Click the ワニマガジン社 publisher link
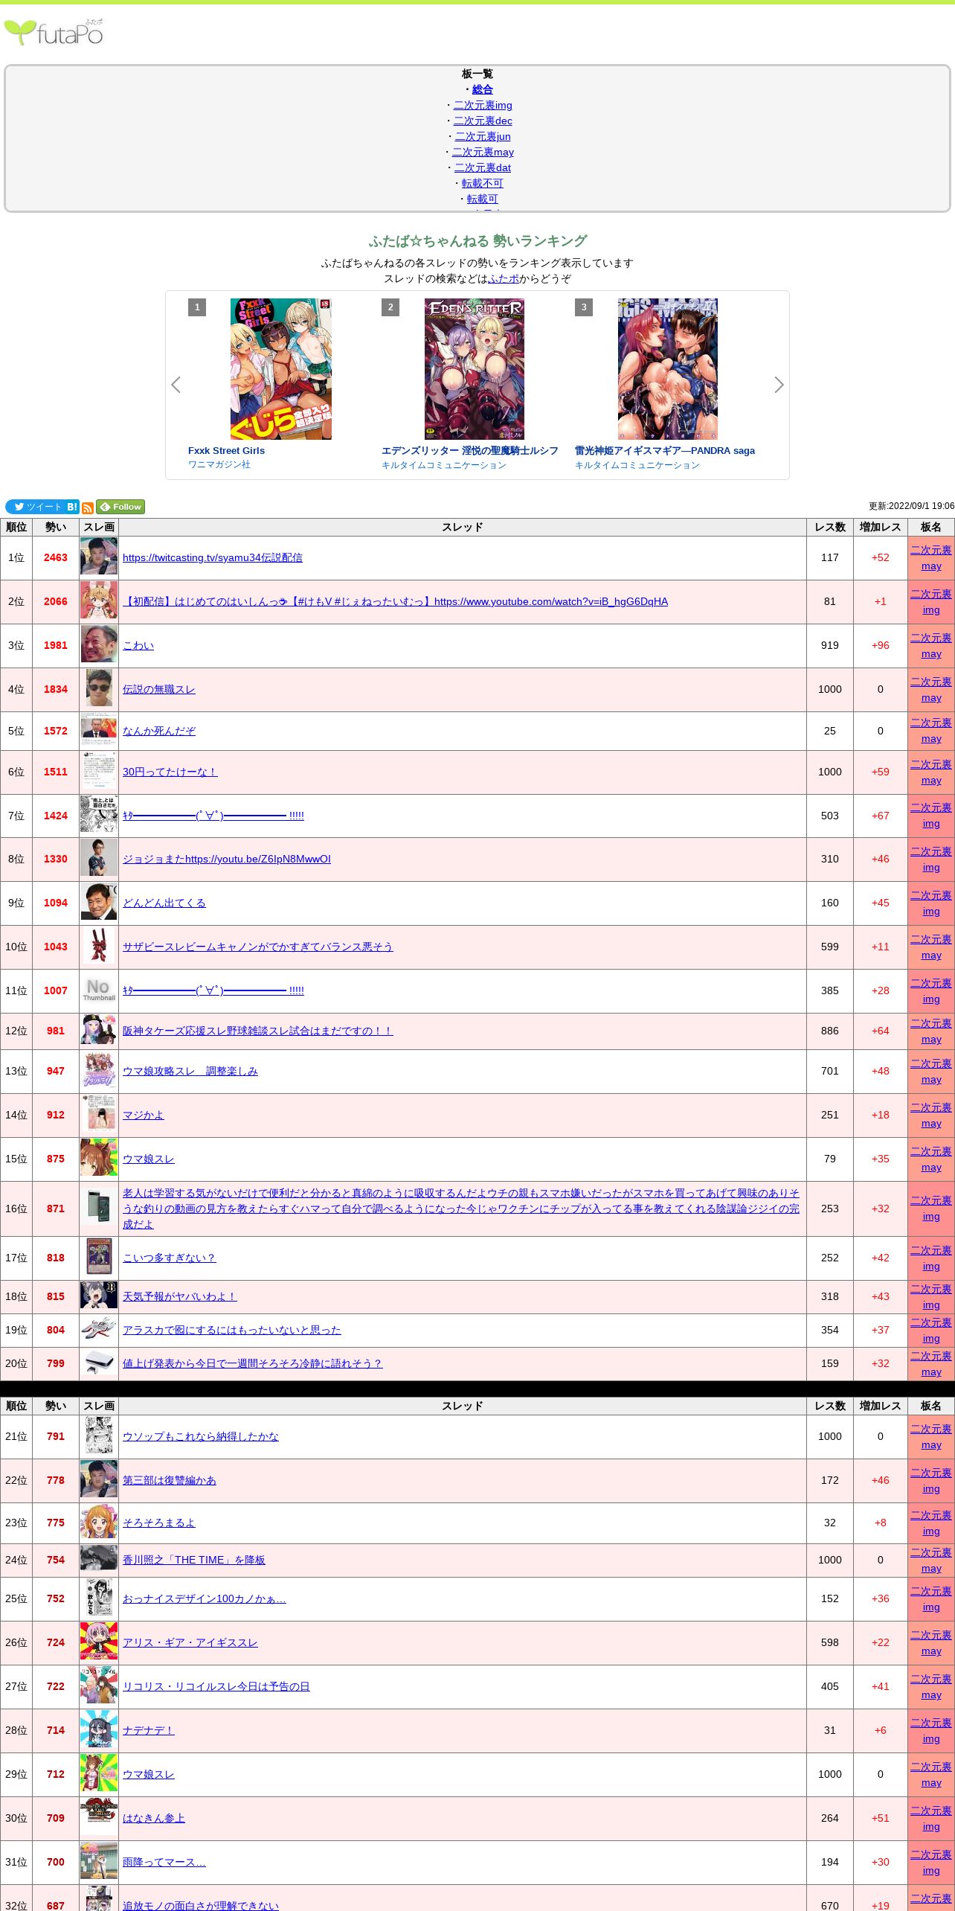 tap(219, 464)
